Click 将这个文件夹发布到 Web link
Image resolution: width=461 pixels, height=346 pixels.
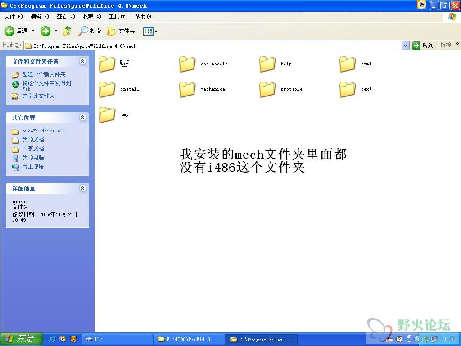click(x=46, y=86)
